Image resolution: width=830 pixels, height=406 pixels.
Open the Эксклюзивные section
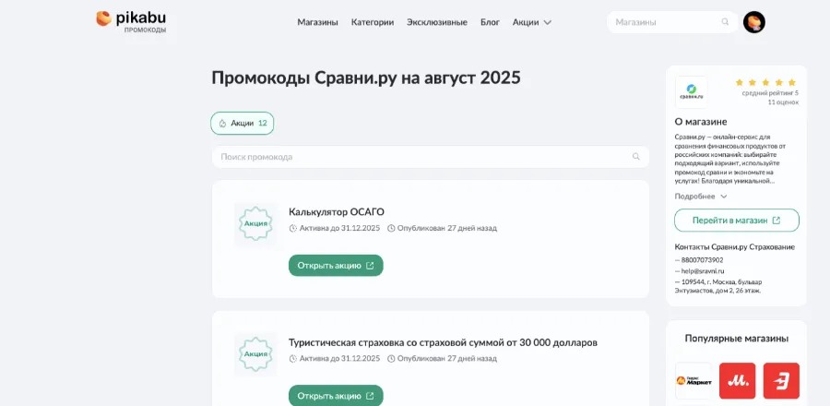click(437, 22)
